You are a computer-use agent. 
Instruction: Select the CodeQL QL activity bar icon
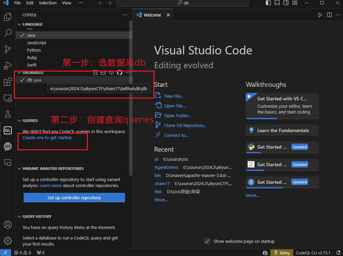pyautogui.click(x=8, y=130)
